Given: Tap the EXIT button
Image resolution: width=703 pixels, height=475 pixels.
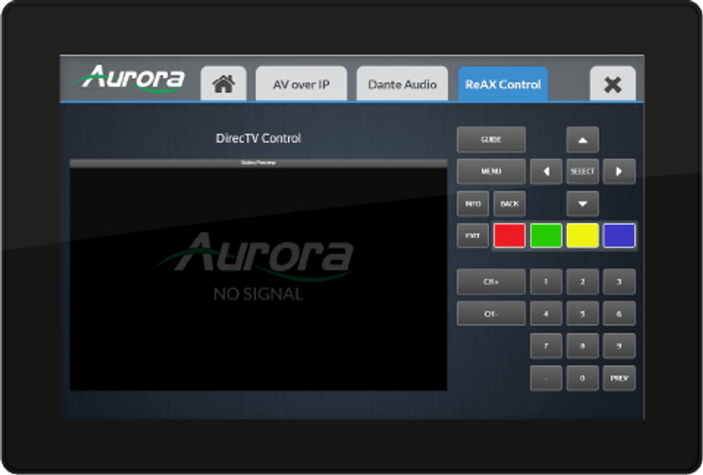Looking at the screenshot, I should pyautogui.click(x=473, y=236).
